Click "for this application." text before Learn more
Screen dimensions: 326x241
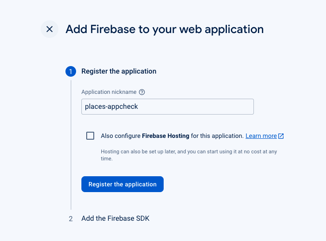(x=217, y=136)
